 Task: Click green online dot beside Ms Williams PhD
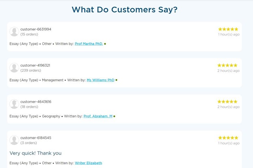coord(116,80)
